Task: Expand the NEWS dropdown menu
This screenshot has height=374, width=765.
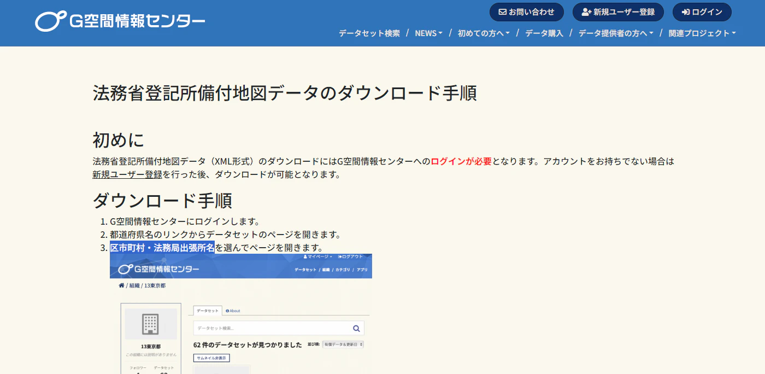Action: point(428,33)
